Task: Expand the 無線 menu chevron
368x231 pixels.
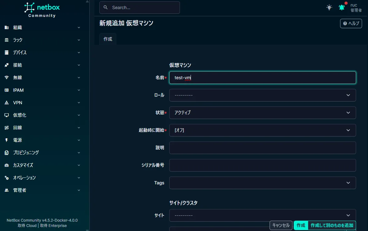Action: pyautogui.click(x=79, y=78)
